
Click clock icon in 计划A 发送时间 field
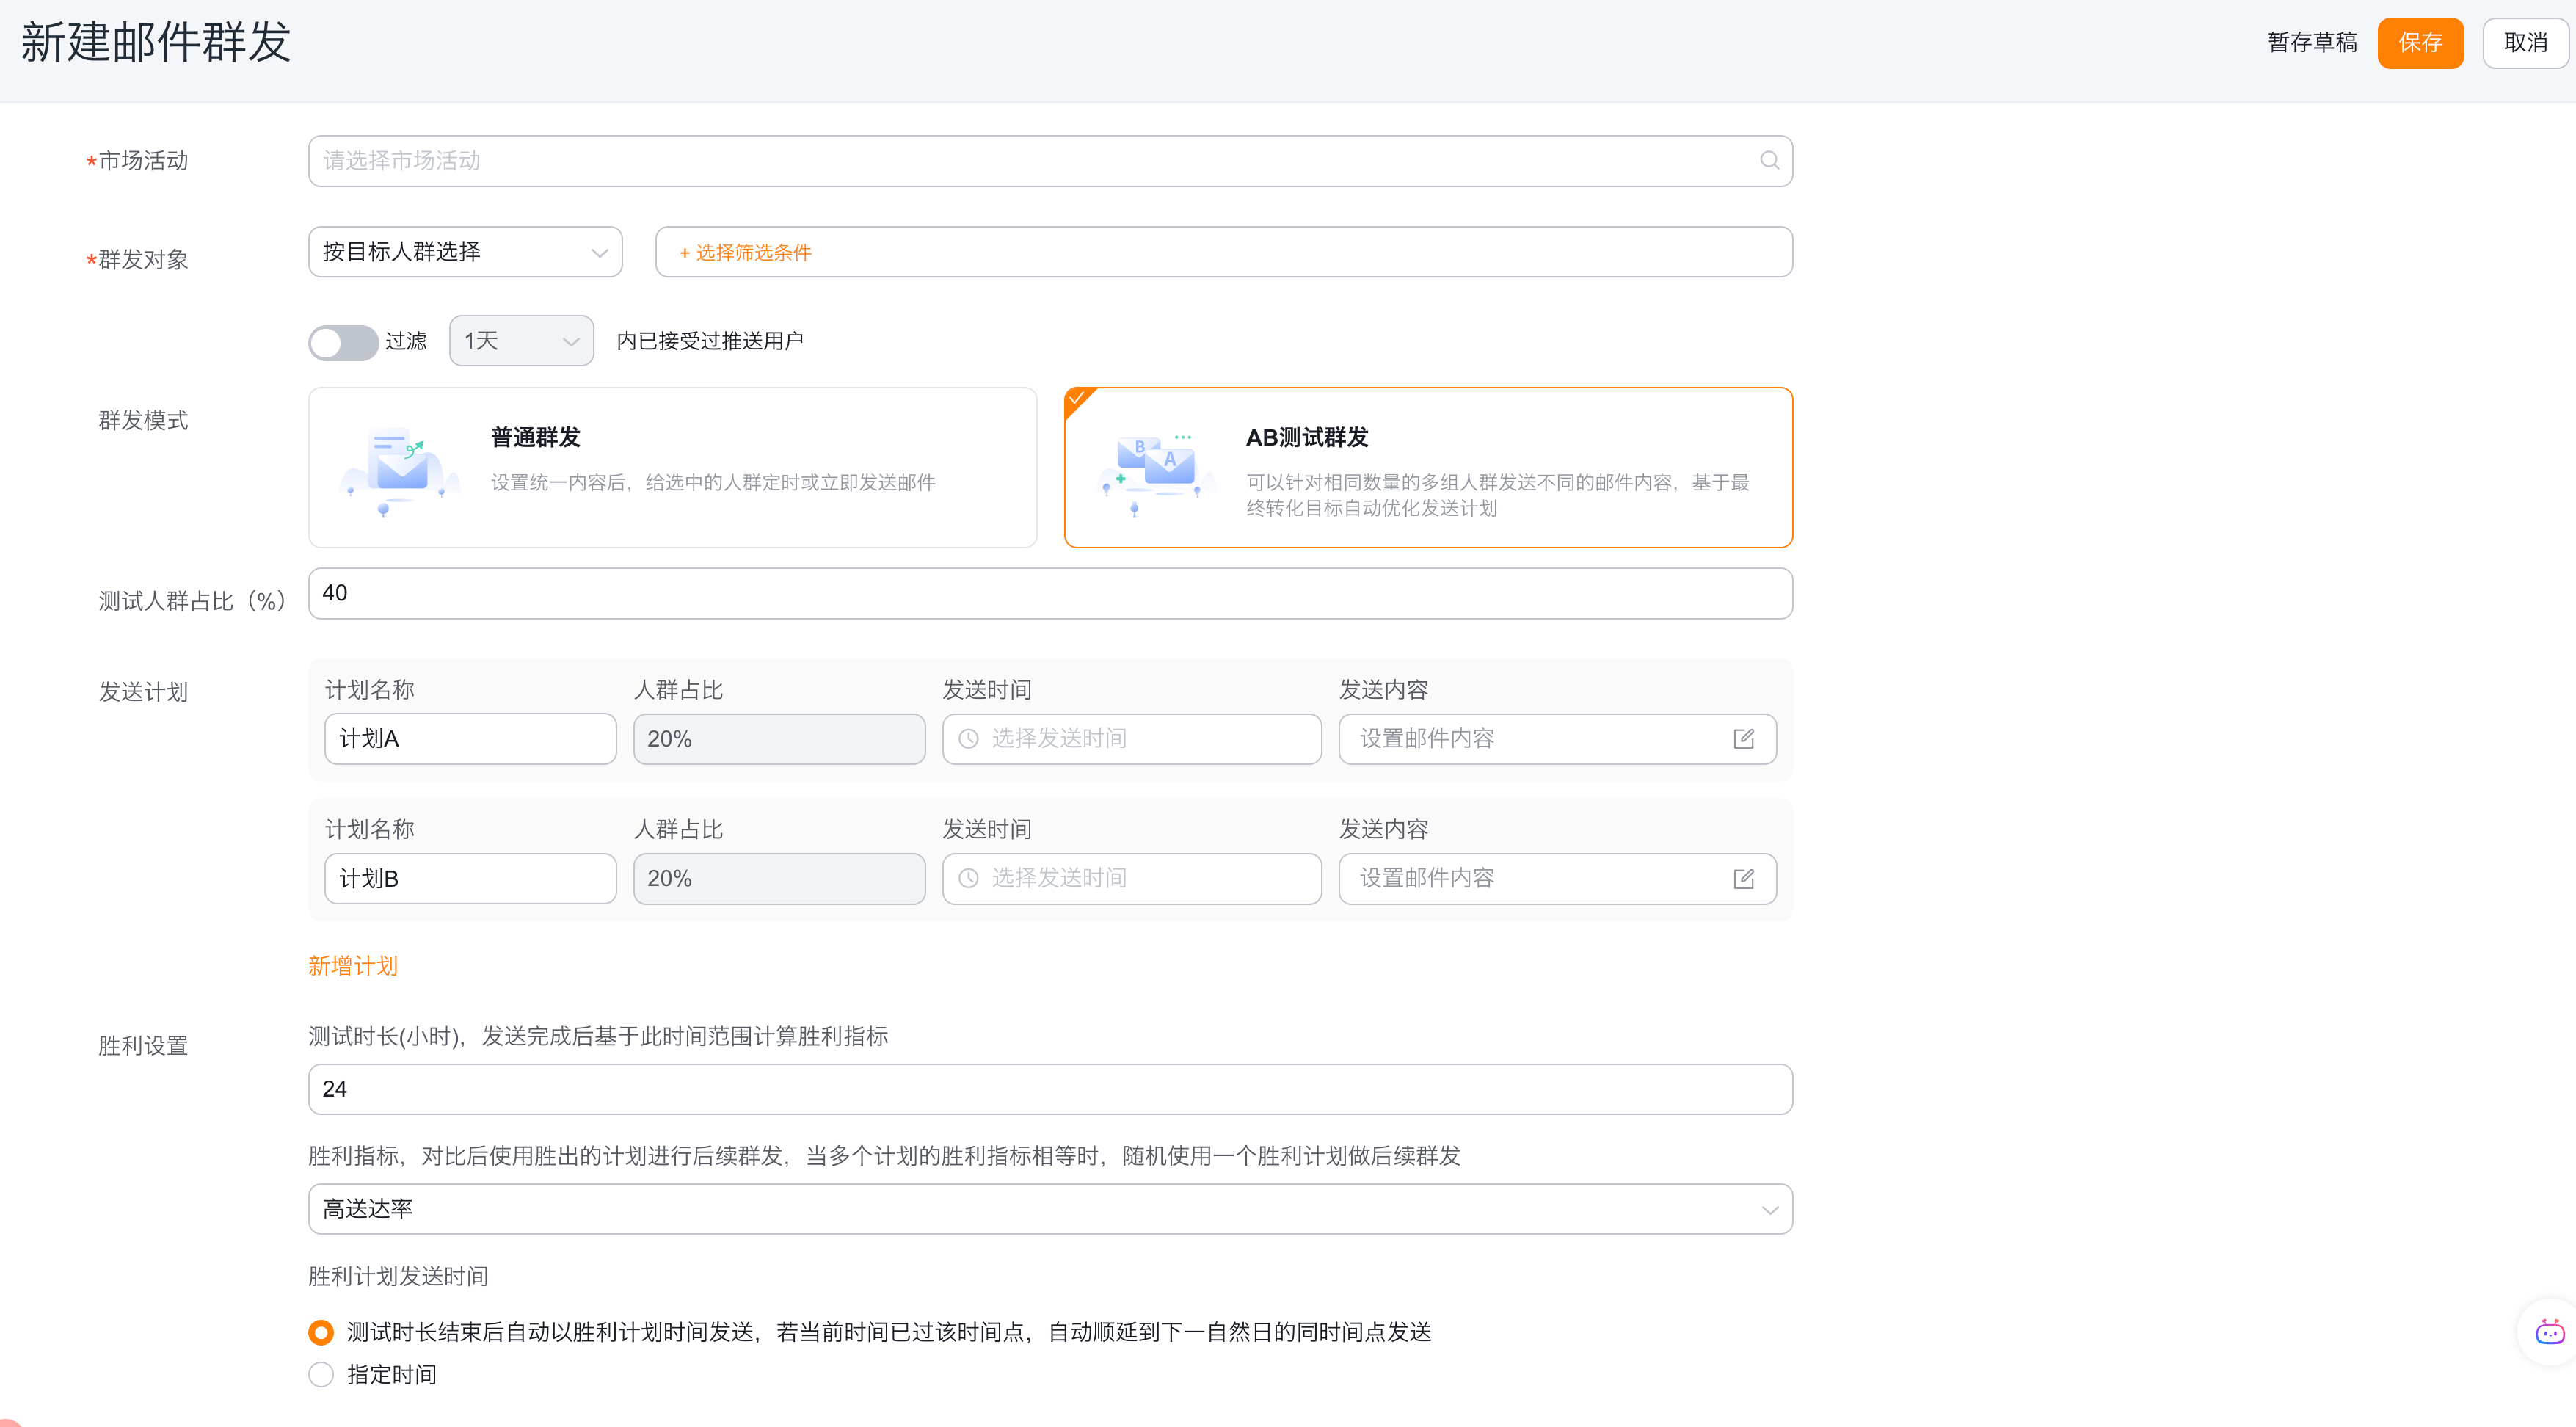[x=968, y=739]
